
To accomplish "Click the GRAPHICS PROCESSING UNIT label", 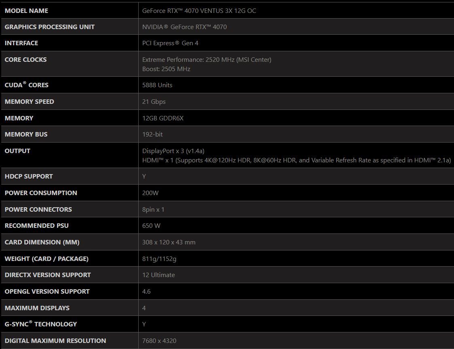I will [x=49, y=27].
